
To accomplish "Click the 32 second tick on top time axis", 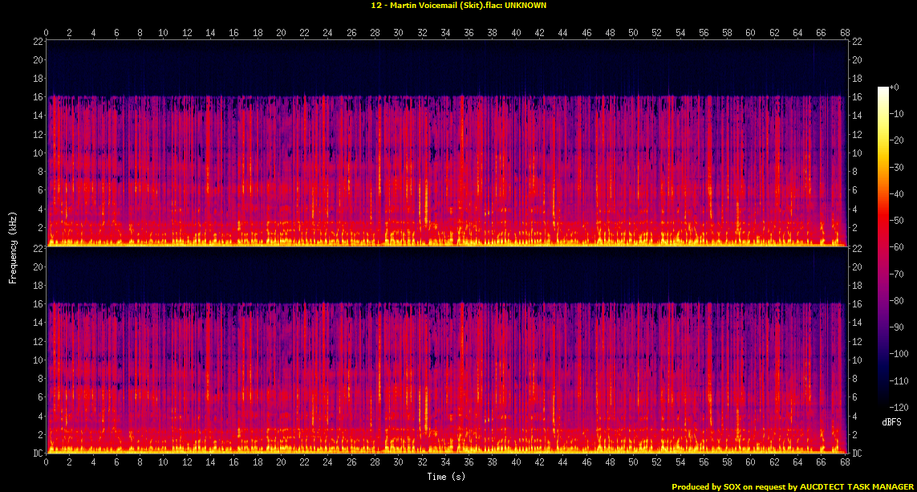I will 423,33.
